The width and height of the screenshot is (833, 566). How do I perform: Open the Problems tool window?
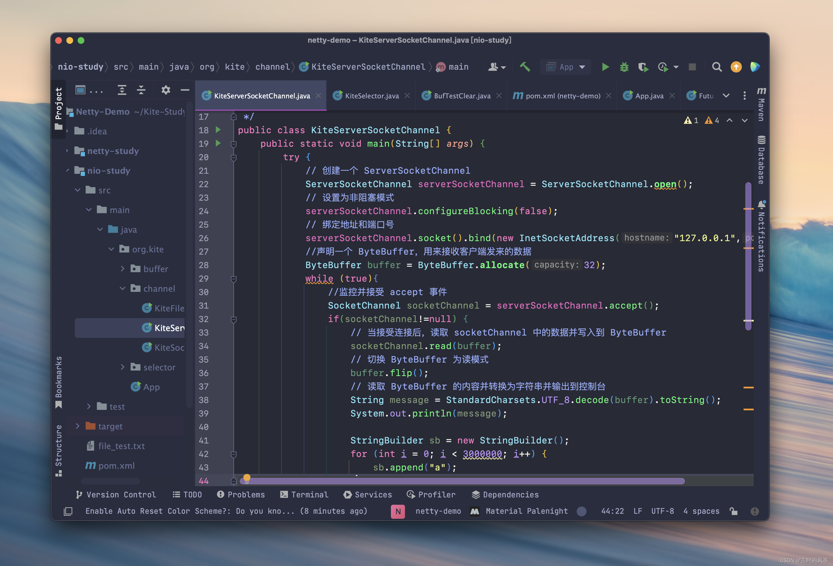point(241,495)
